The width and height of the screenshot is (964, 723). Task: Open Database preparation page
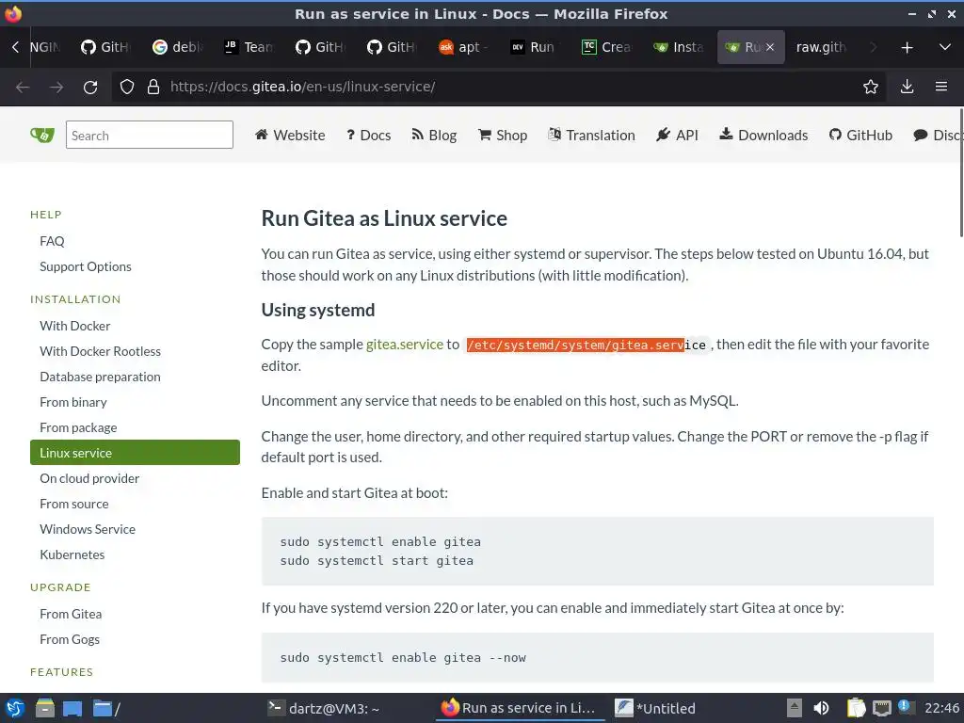100,377
